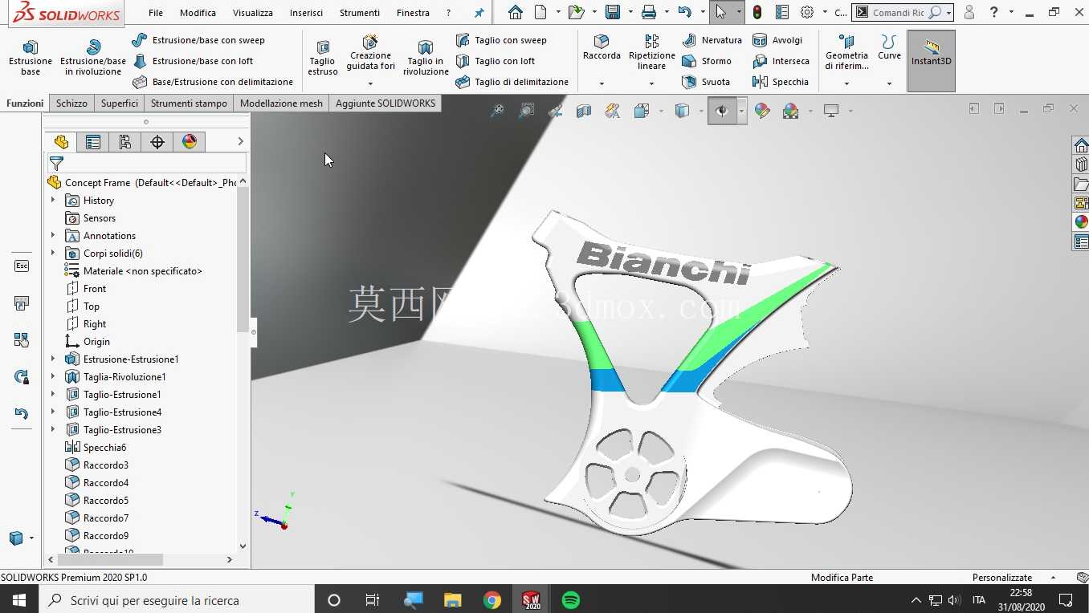
Task: Click the Windows taskbar search box
Action: [x=177, y=600]
